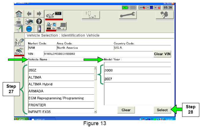
Task: Open help with the question mark icon
Action: 39,22
